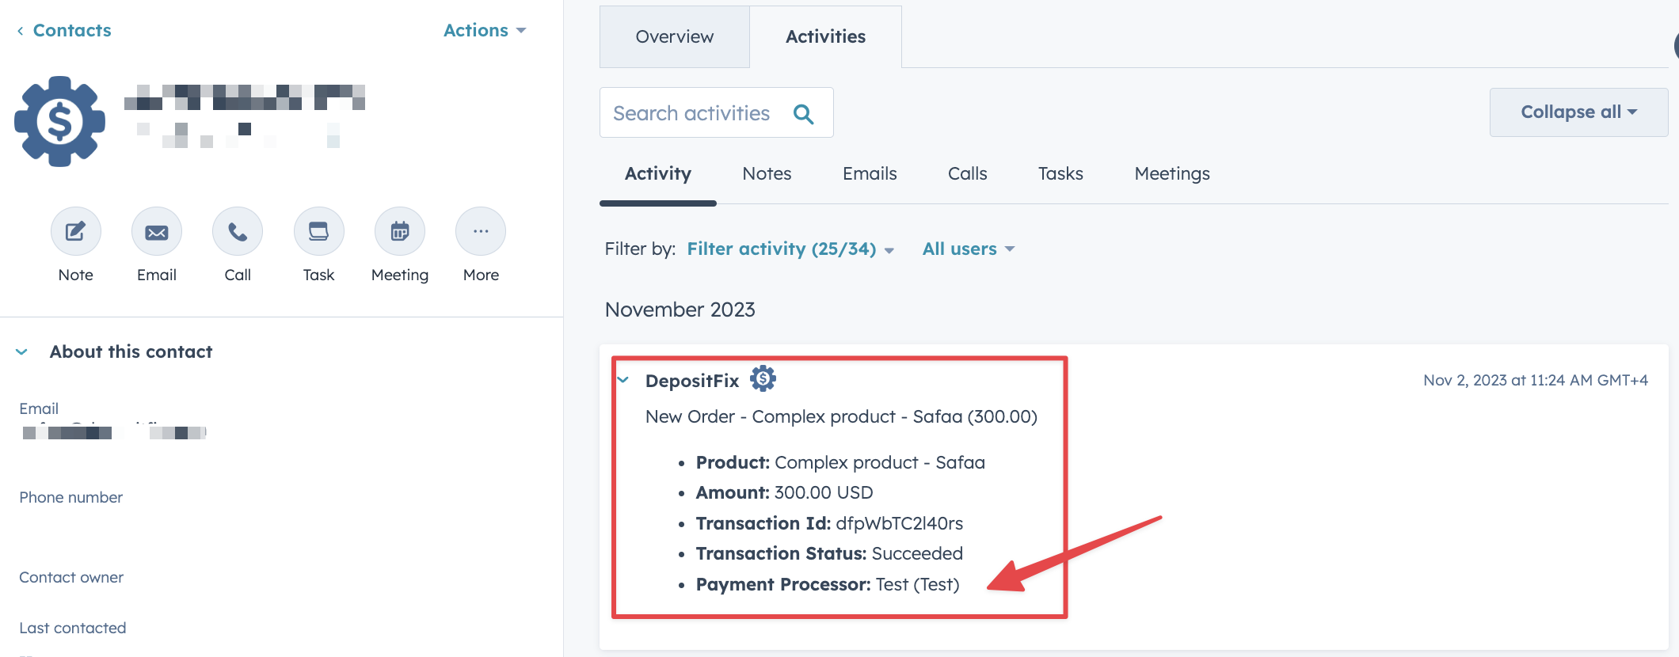Go back via Contacts chevron arrow
This screenshot has height=657, width=1679.
(20, 31)
